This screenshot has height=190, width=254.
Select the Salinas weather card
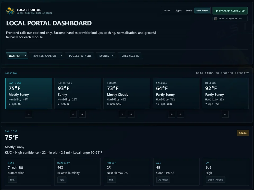(176, 93)
